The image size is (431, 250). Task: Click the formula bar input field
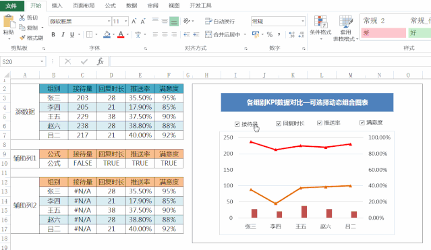(x=270, y=61)
